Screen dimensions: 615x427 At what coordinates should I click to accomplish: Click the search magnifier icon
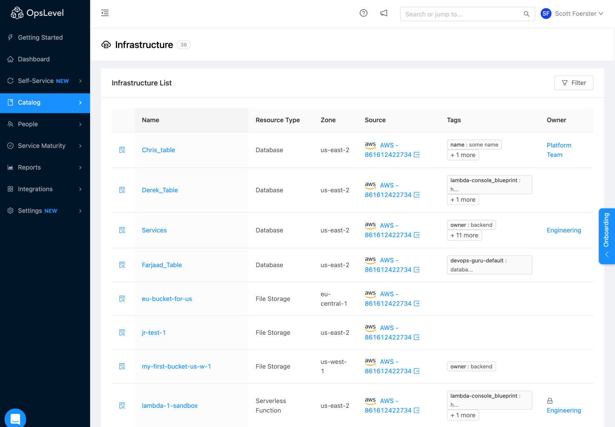(527, 14)
